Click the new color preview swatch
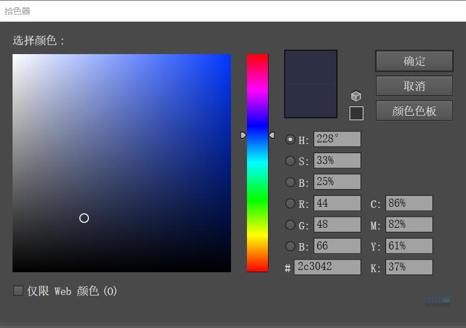The width and height of the screenshot is (466, 328). pyautogui.click(x=311, y=67)
